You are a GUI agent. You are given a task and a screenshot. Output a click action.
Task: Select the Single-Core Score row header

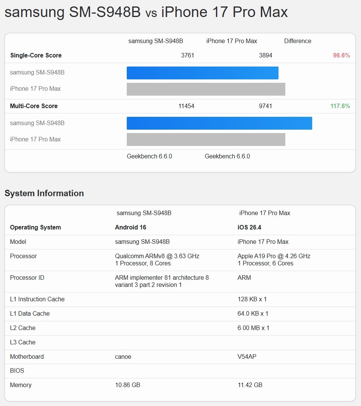(x=36, y=55)
